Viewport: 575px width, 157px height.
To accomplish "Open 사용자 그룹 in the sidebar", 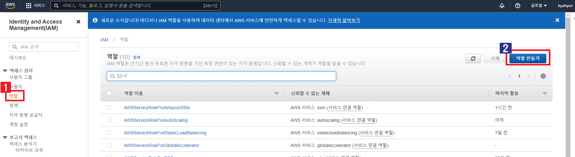I will 21,77.
